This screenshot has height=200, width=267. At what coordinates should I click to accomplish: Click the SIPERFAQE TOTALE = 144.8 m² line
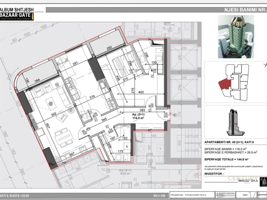click(x=226, y=159)
